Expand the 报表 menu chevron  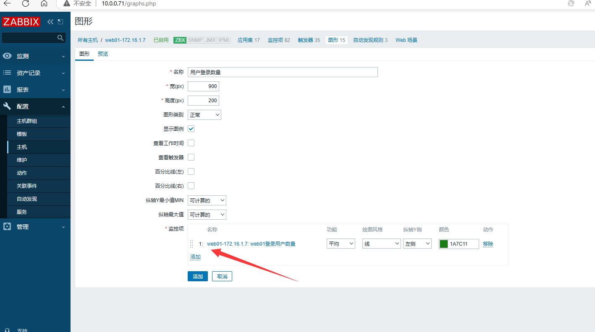(63, 90)
